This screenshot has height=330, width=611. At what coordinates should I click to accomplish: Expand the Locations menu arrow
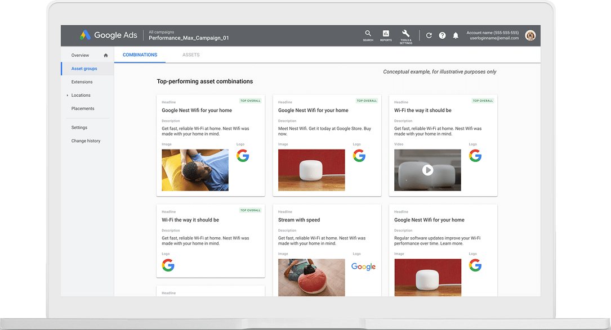[68, 96]
